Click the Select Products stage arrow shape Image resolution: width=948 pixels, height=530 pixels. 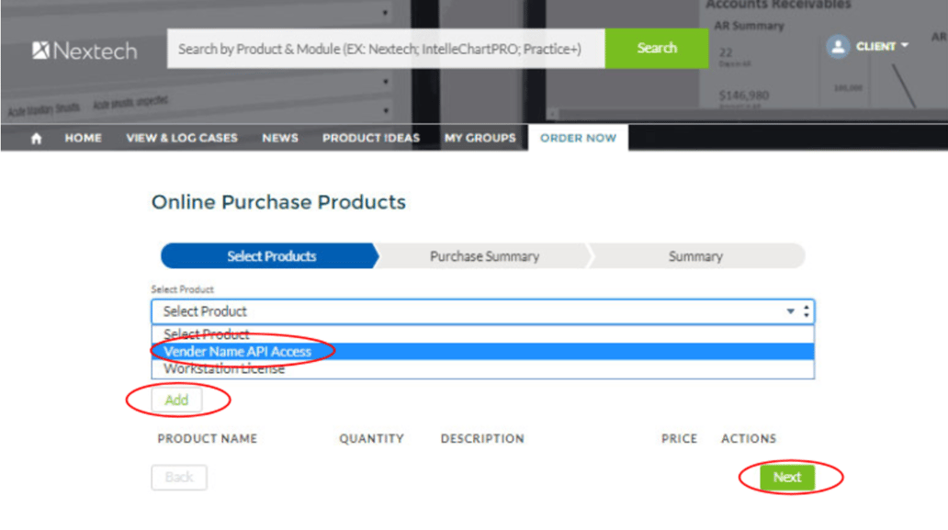[x=267, y=255]
